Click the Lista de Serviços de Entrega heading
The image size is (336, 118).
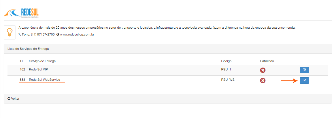click(x=28, y=49)
